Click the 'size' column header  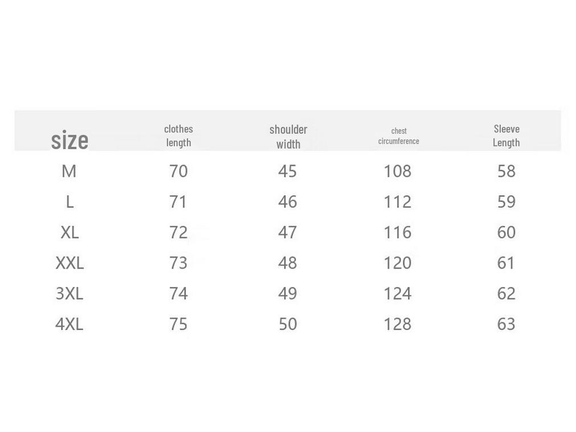(70, 140)
